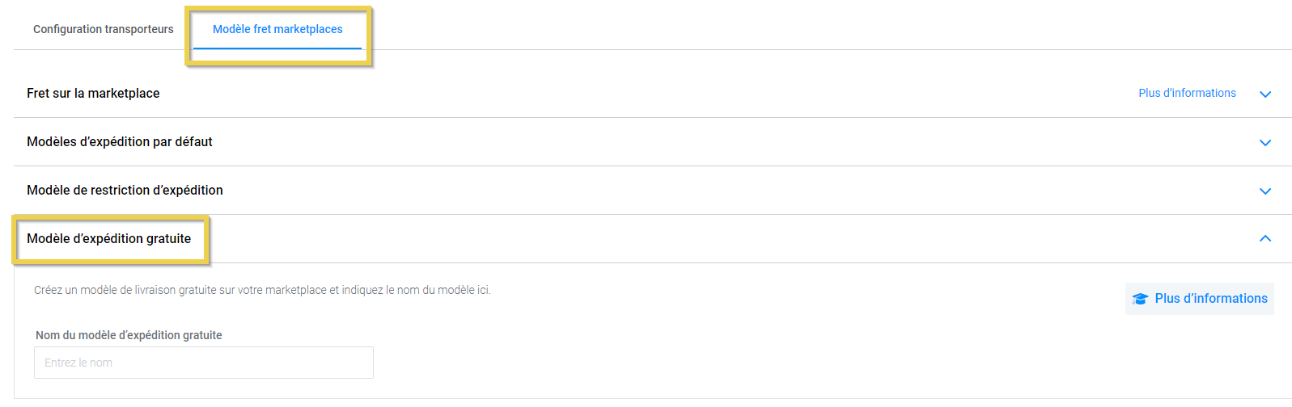1292x407 pixels.
Task: Click the Fret sur la marketplace heading
Action: (93, 93)
